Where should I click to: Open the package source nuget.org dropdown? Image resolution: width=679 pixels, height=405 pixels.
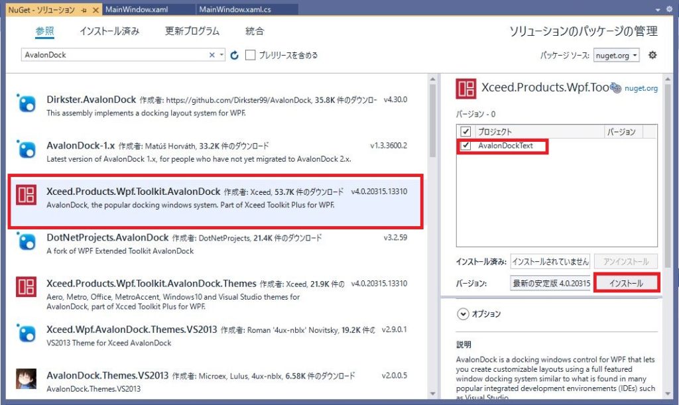click(616, 55)
